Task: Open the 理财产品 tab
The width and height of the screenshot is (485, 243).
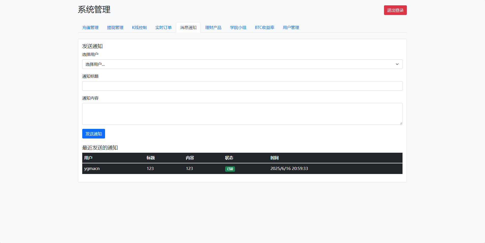Action: (213, 27)
